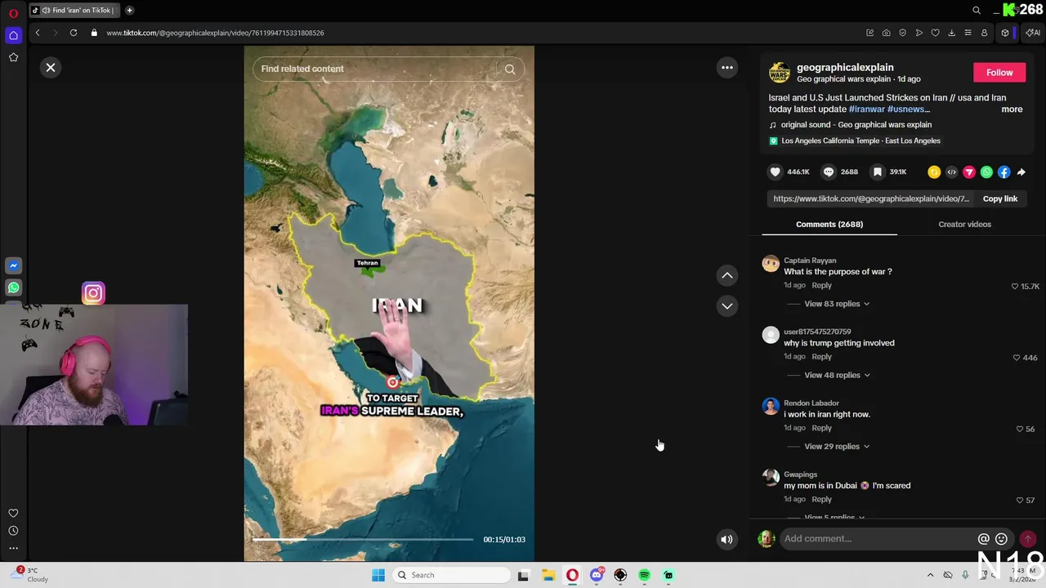1046x588 pixels.
Task: Expand View 83 replies
Action: click(x=836, y=304)
